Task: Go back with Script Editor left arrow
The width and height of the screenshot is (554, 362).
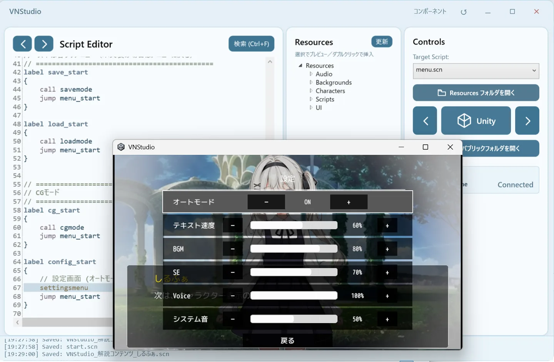Action: 22,44
